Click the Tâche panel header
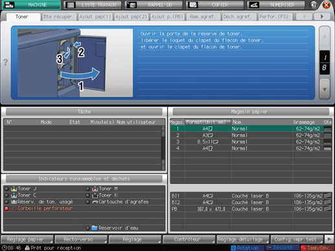This screenshot has width=335, height=251. pyautogui.click(x=84, y=112)
